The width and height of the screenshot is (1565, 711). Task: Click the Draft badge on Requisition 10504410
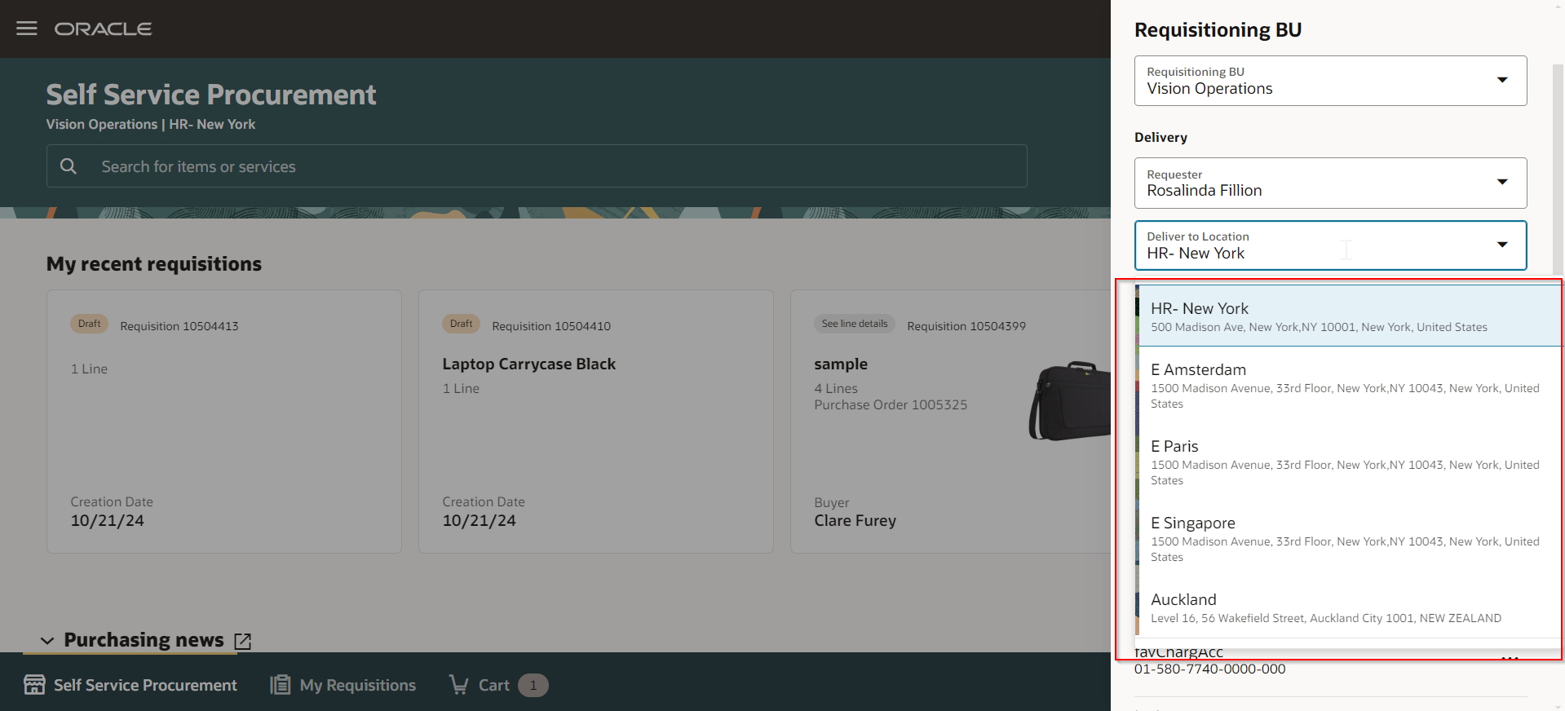[462, 324]
